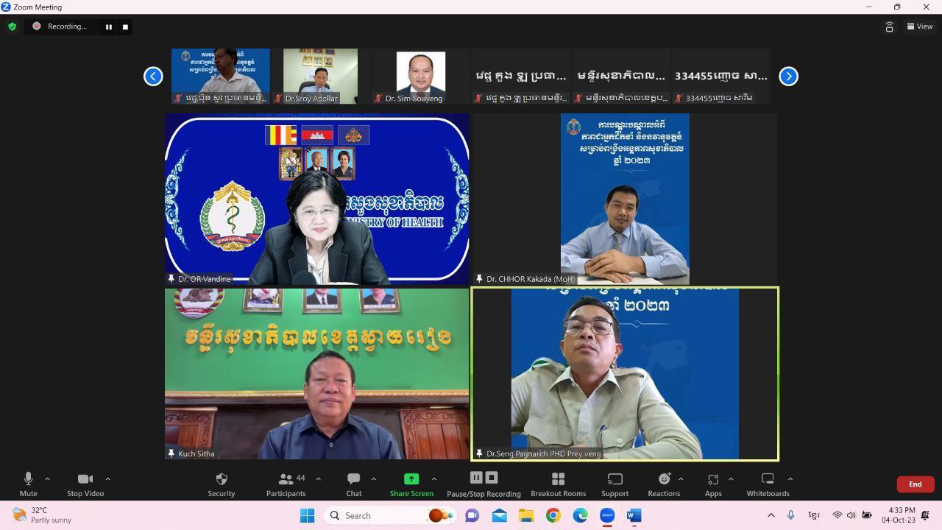This screenshot has height=530, width=942.
Task: Toggle Stop Video camera button
Action: click(85, 480)
